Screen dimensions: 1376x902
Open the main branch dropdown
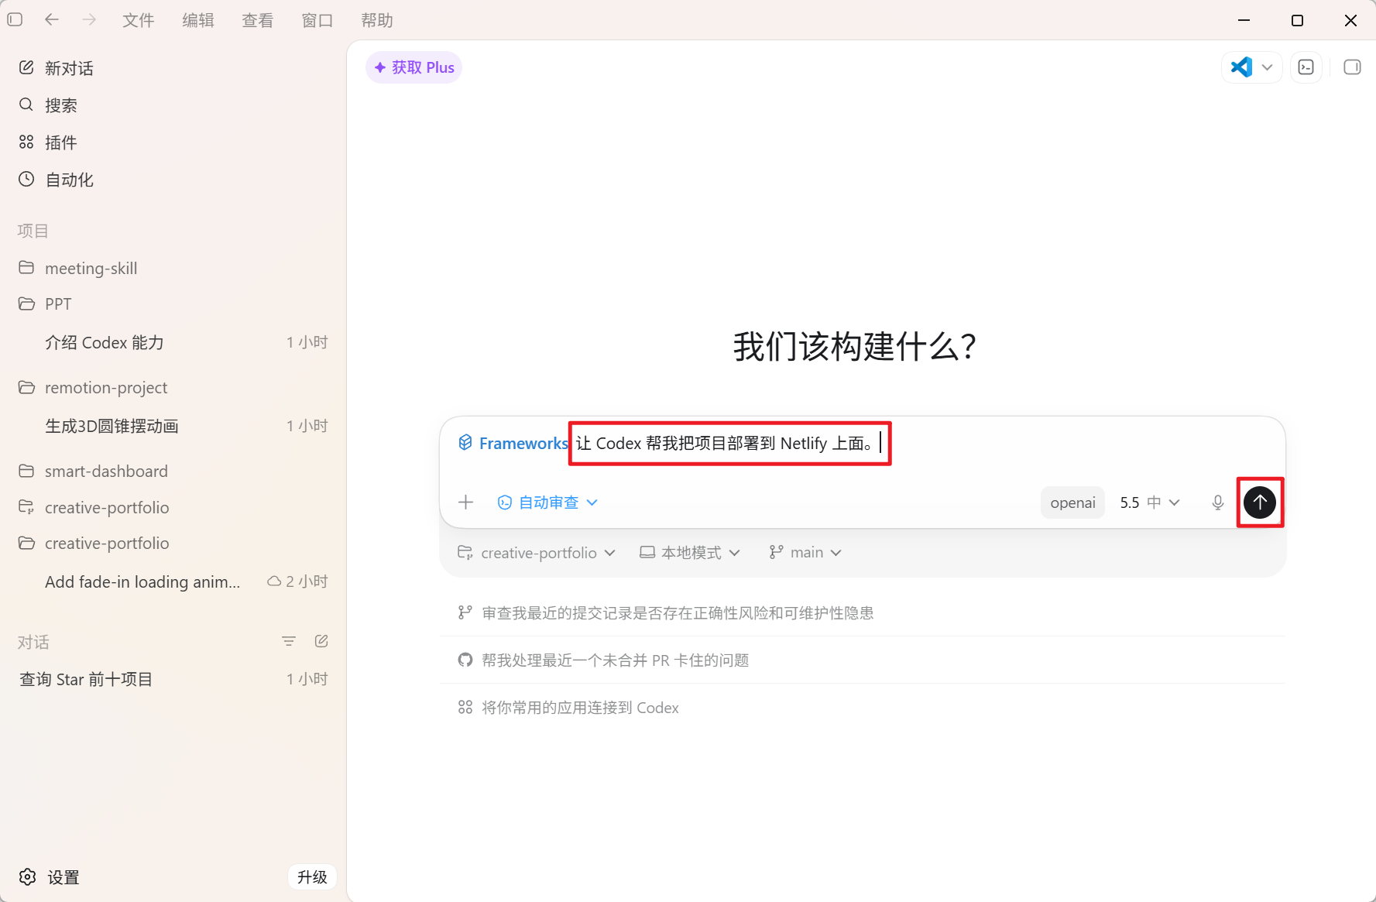point(805,552)
